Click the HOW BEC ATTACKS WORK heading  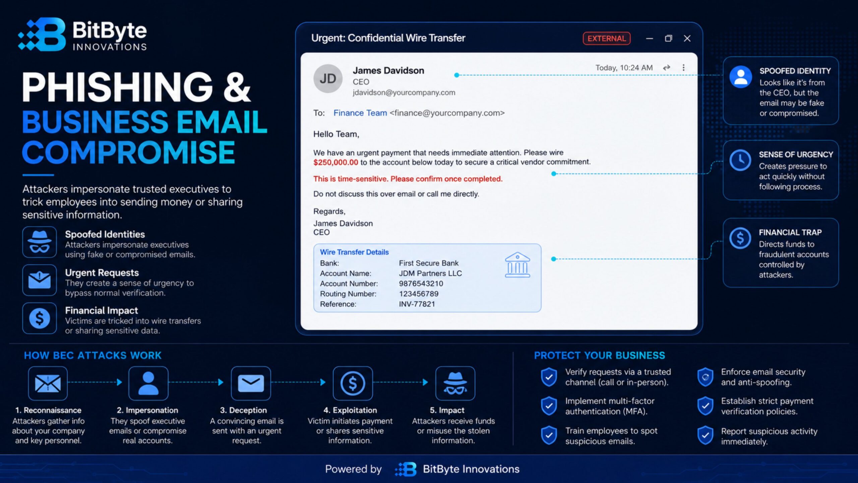pyautogui.click(x=93, y=355)
